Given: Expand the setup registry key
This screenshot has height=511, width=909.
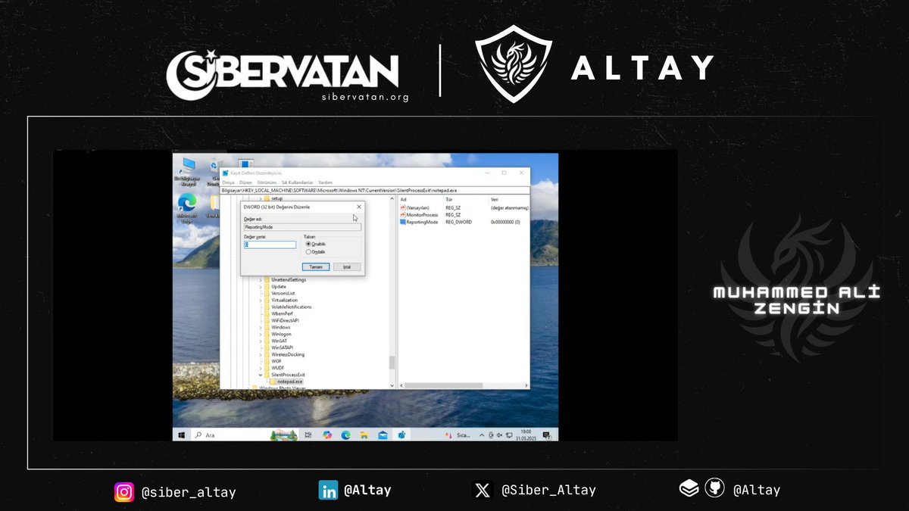Looking at the screenshot, I should [260, 198].
